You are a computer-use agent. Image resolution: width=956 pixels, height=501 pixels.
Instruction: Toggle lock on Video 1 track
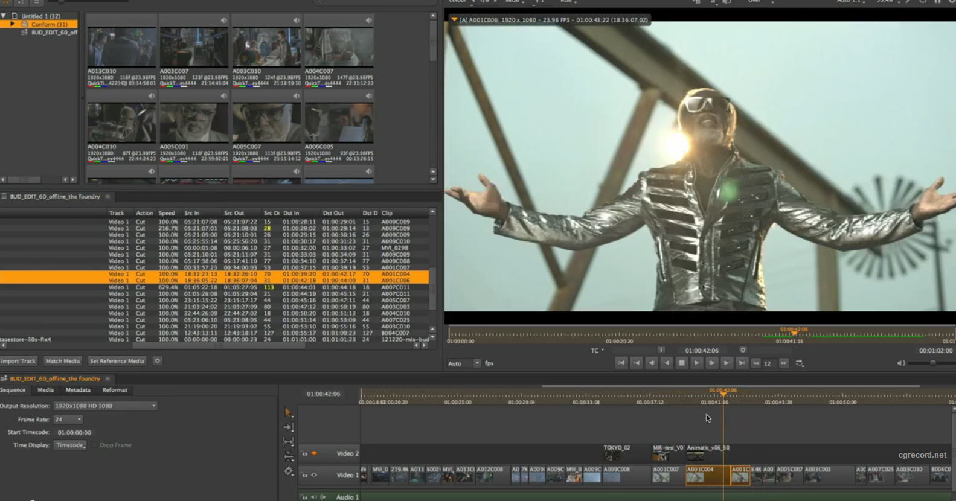tap(304, 475)
